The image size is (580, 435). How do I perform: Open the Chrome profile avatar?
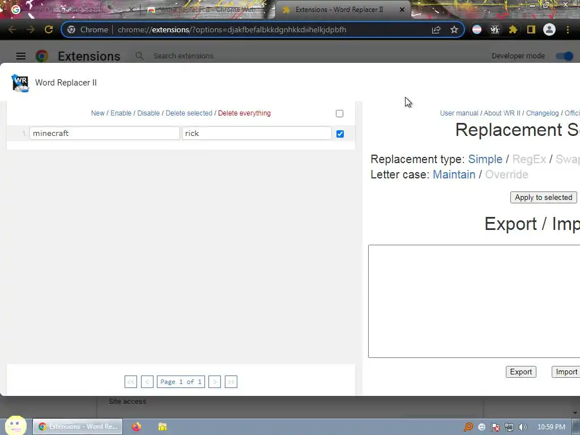coord(549,29)
